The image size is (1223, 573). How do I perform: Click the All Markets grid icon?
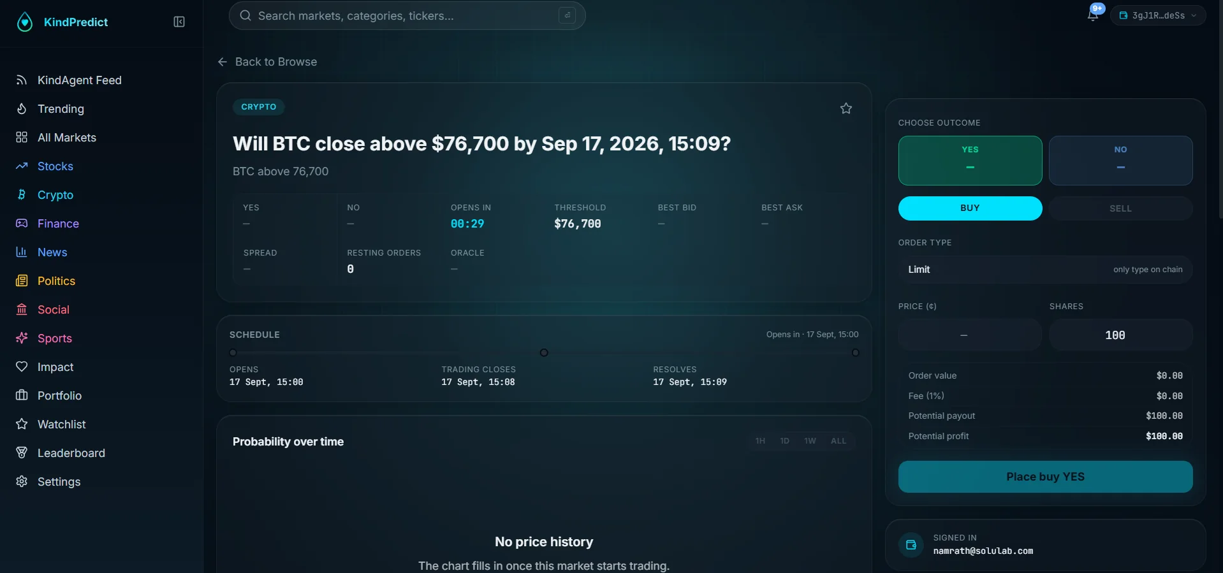(22, 138)
